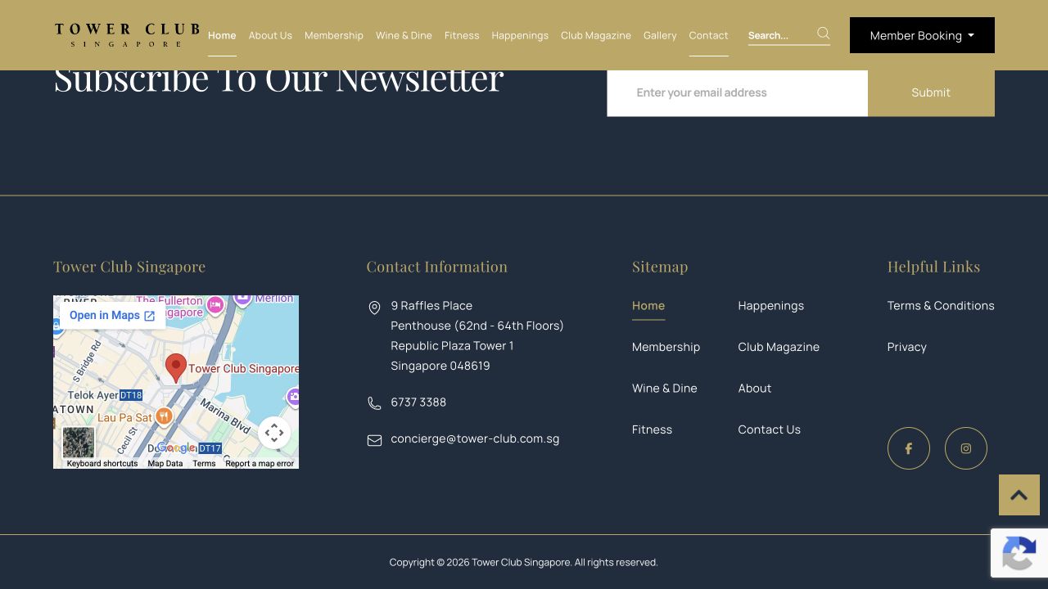The width and height of the screenshot is (1048, 589).
Task: Click the search magnifier icon
Action: coord(824,34)
